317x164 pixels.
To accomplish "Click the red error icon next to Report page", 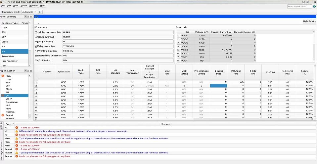I will tap(3, 115).
